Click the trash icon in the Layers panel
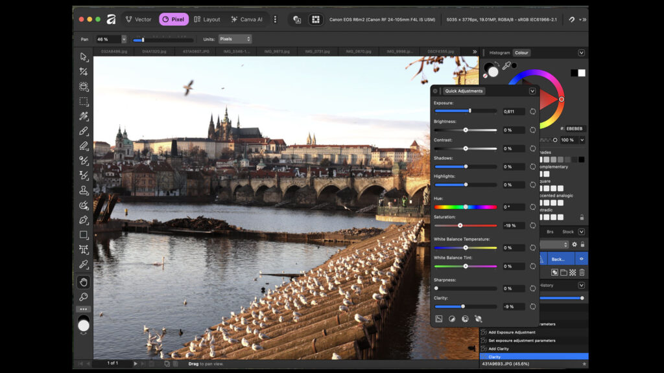Screen dimensions: 664x373 pos(584,273)
